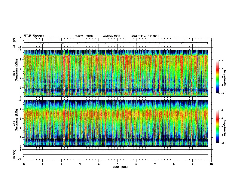Click the "-6" label on ch.1 colorbar
The image size is (238, 184).
(222, 61)
